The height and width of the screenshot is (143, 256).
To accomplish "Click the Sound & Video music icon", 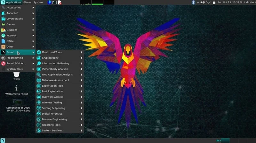I will click(3, 63).
